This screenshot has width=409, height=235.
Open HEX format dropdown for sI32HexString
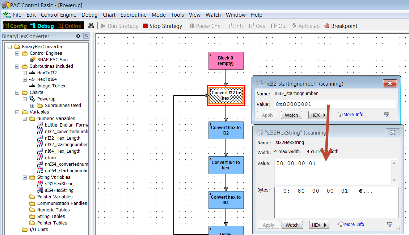[319, 225]
